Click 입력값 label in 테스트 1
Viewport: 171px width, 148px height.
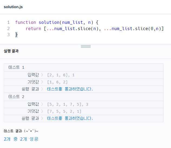tap(33, 75)
